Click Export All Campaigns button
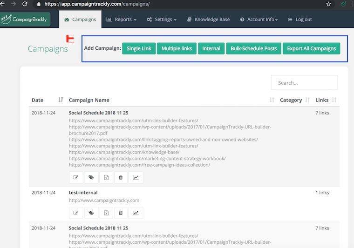The image size is (354, 248). point(311,48)
